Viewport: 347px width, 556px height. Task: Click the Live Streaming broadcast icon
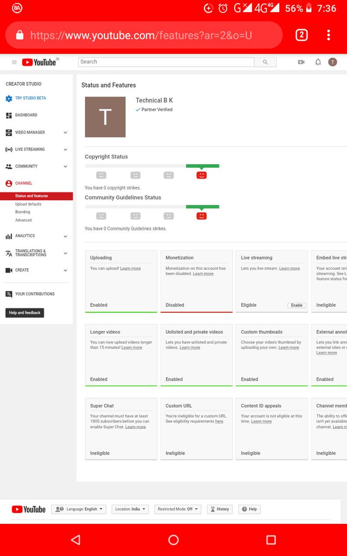[x=9, y=150]
